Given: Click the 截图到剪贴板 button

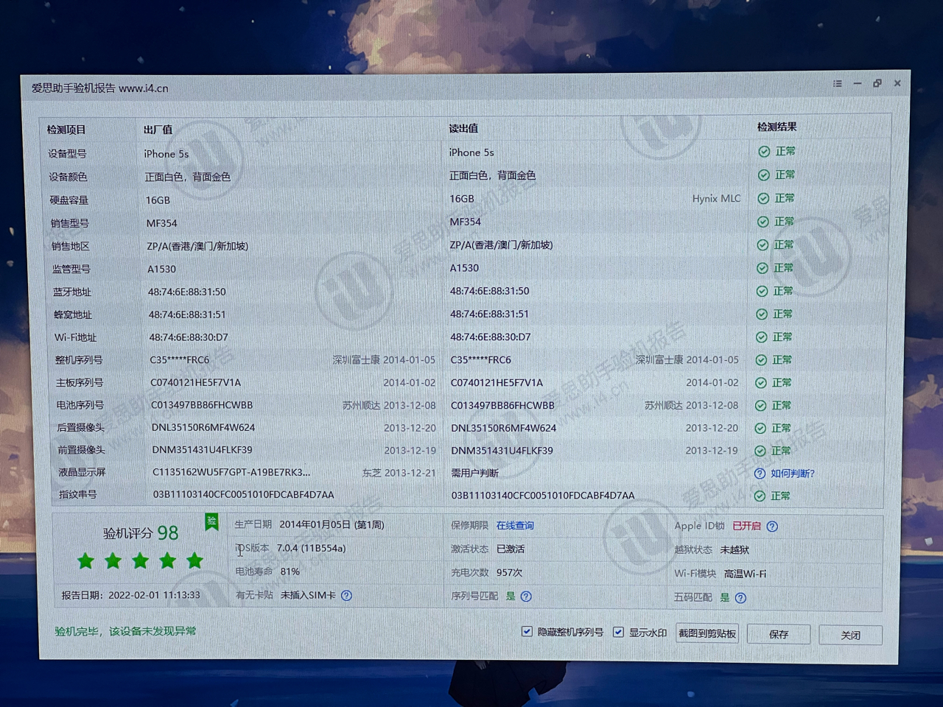Looking at the screenshot, I should point(707,634).
